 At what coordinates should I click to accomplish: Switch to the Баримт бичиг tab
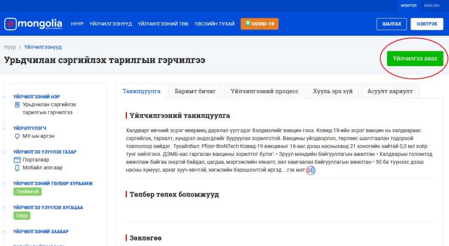tap(195, 91)
